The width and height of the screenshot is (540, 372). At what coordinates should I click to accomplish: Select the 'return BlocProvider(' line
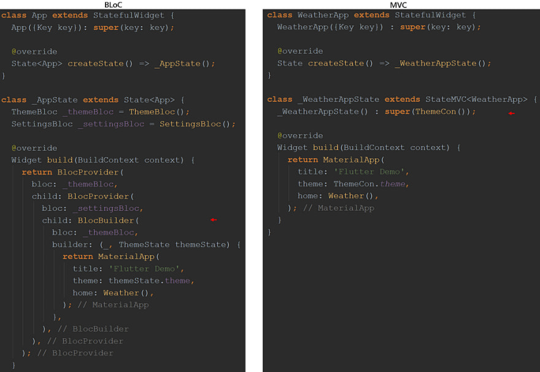tap(72, 172)
